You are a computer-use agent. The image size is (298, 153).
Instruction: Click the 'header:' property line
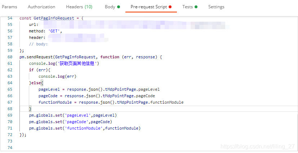[x=37, y=37]
